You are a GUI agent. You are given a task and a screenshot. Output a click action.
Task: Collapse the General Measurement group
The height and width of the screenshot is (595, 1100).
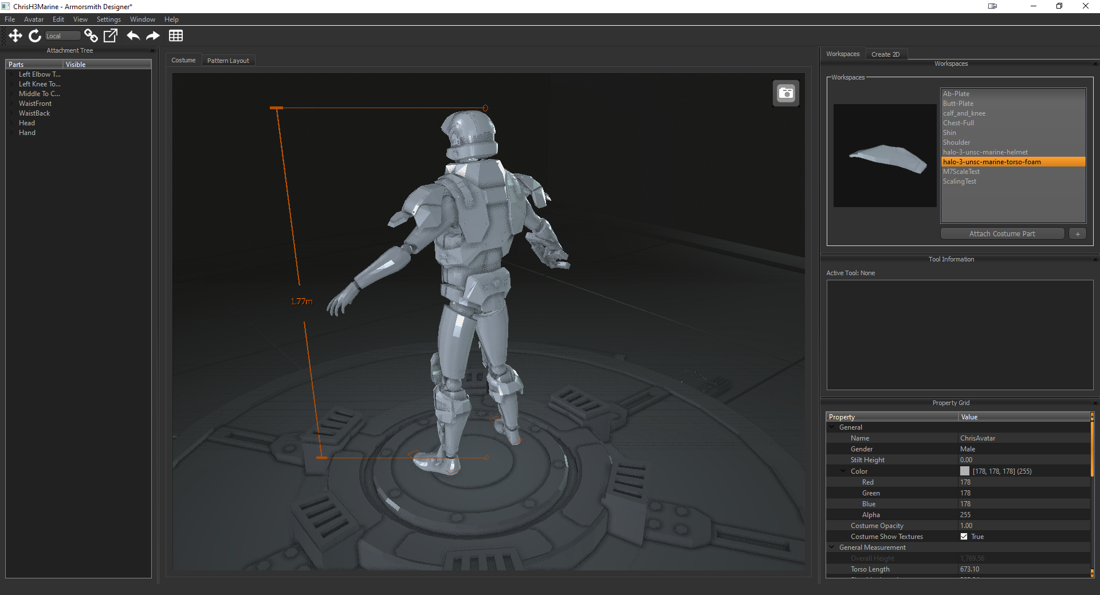(x=832, y=548)
